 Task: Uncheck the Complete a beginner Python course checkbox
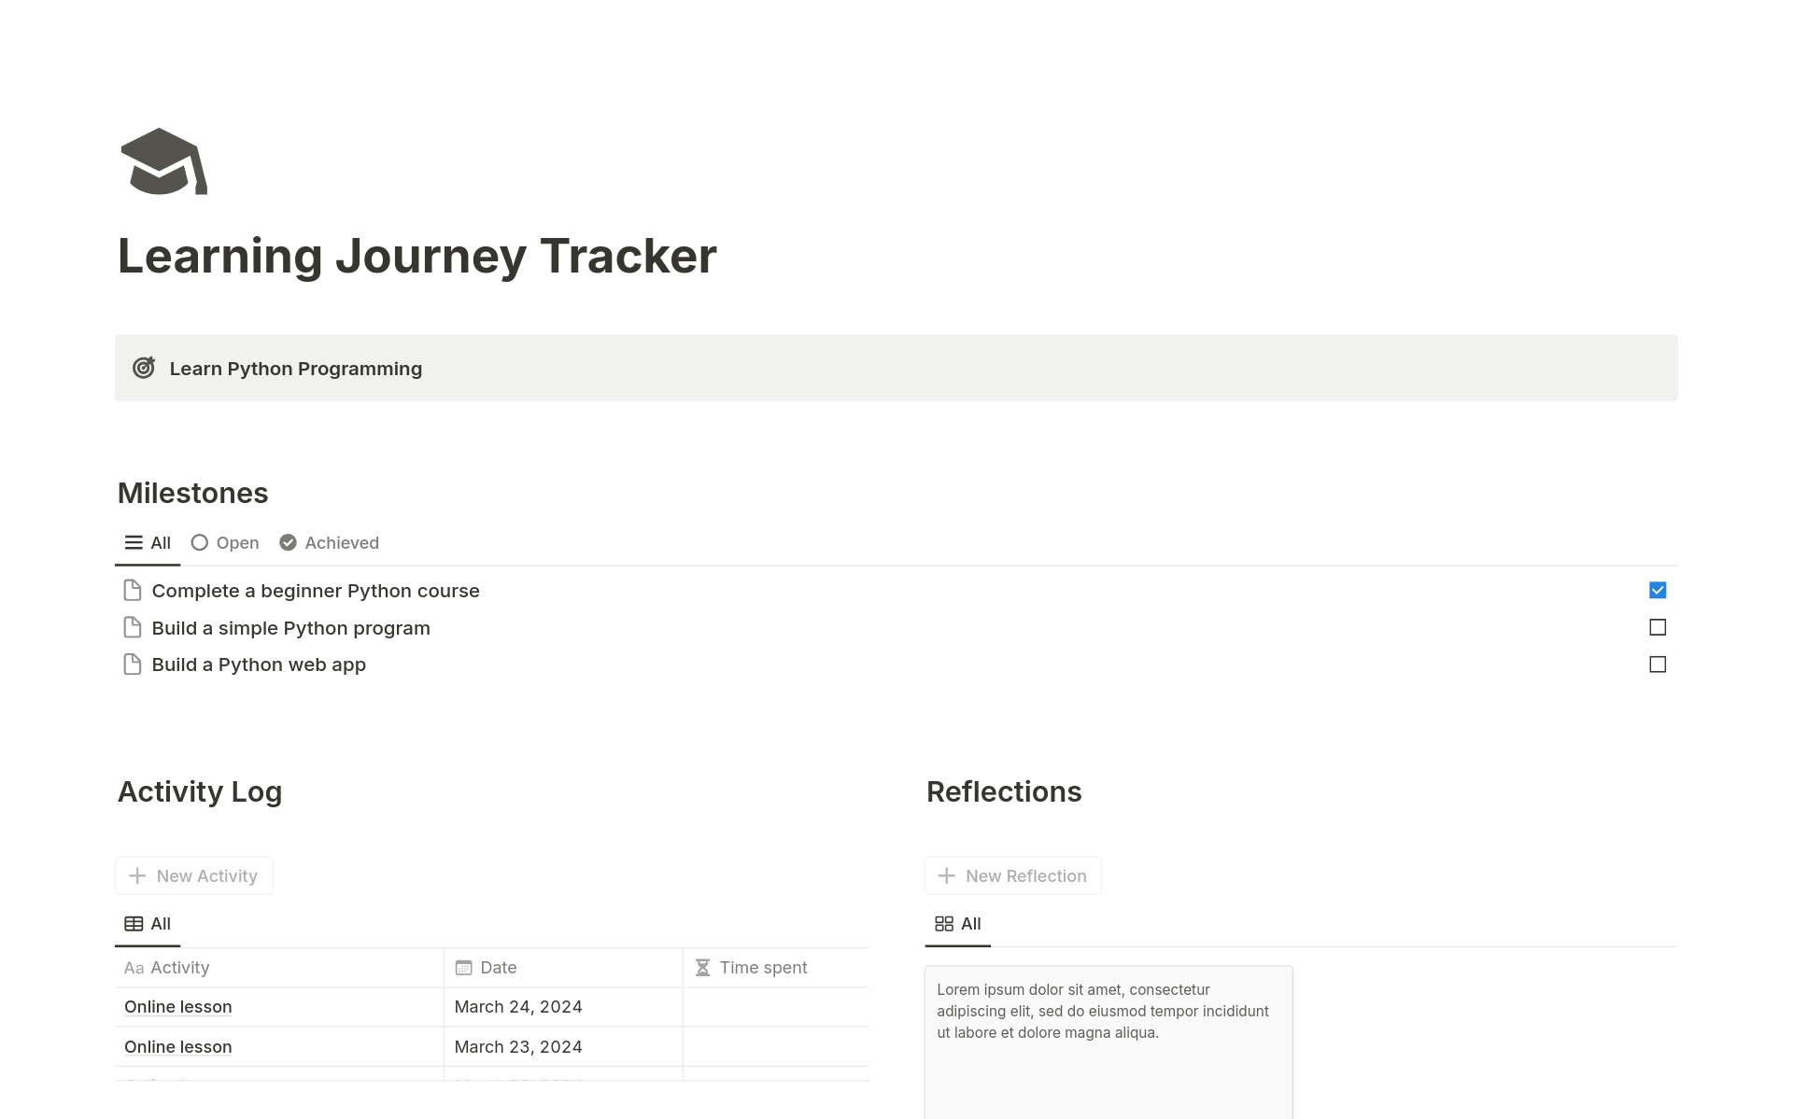click(1658, 590)
